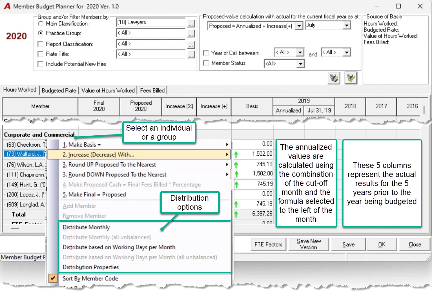Image resolution: width=432 pixels, height=291 pixels.
Task: Switch to the Budgeted Rate tab
Action: pyautogui.click(x=59, y=90)
